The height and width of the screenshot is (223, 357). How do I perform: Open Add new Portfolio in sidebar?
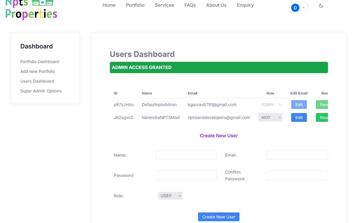pyautogui.click(x=38, y=71)
